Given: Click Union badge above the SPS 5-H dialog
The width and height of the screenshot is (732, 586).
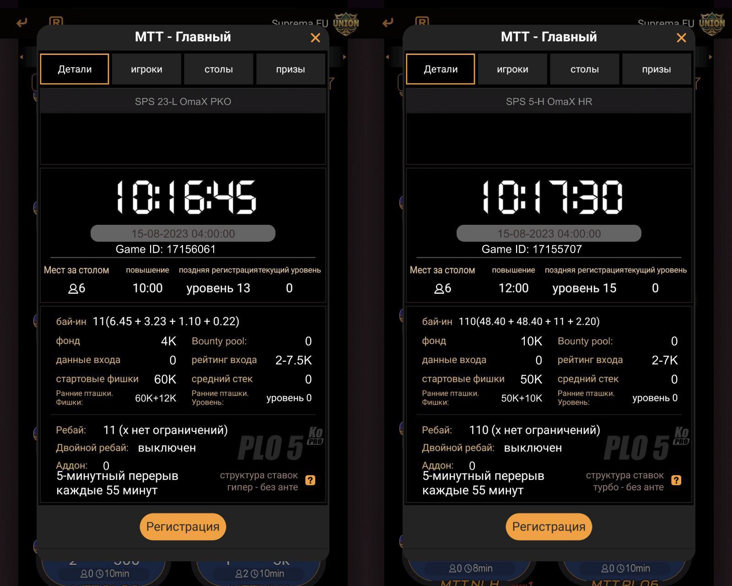Looking at the screenshot, I should [712, 24].
